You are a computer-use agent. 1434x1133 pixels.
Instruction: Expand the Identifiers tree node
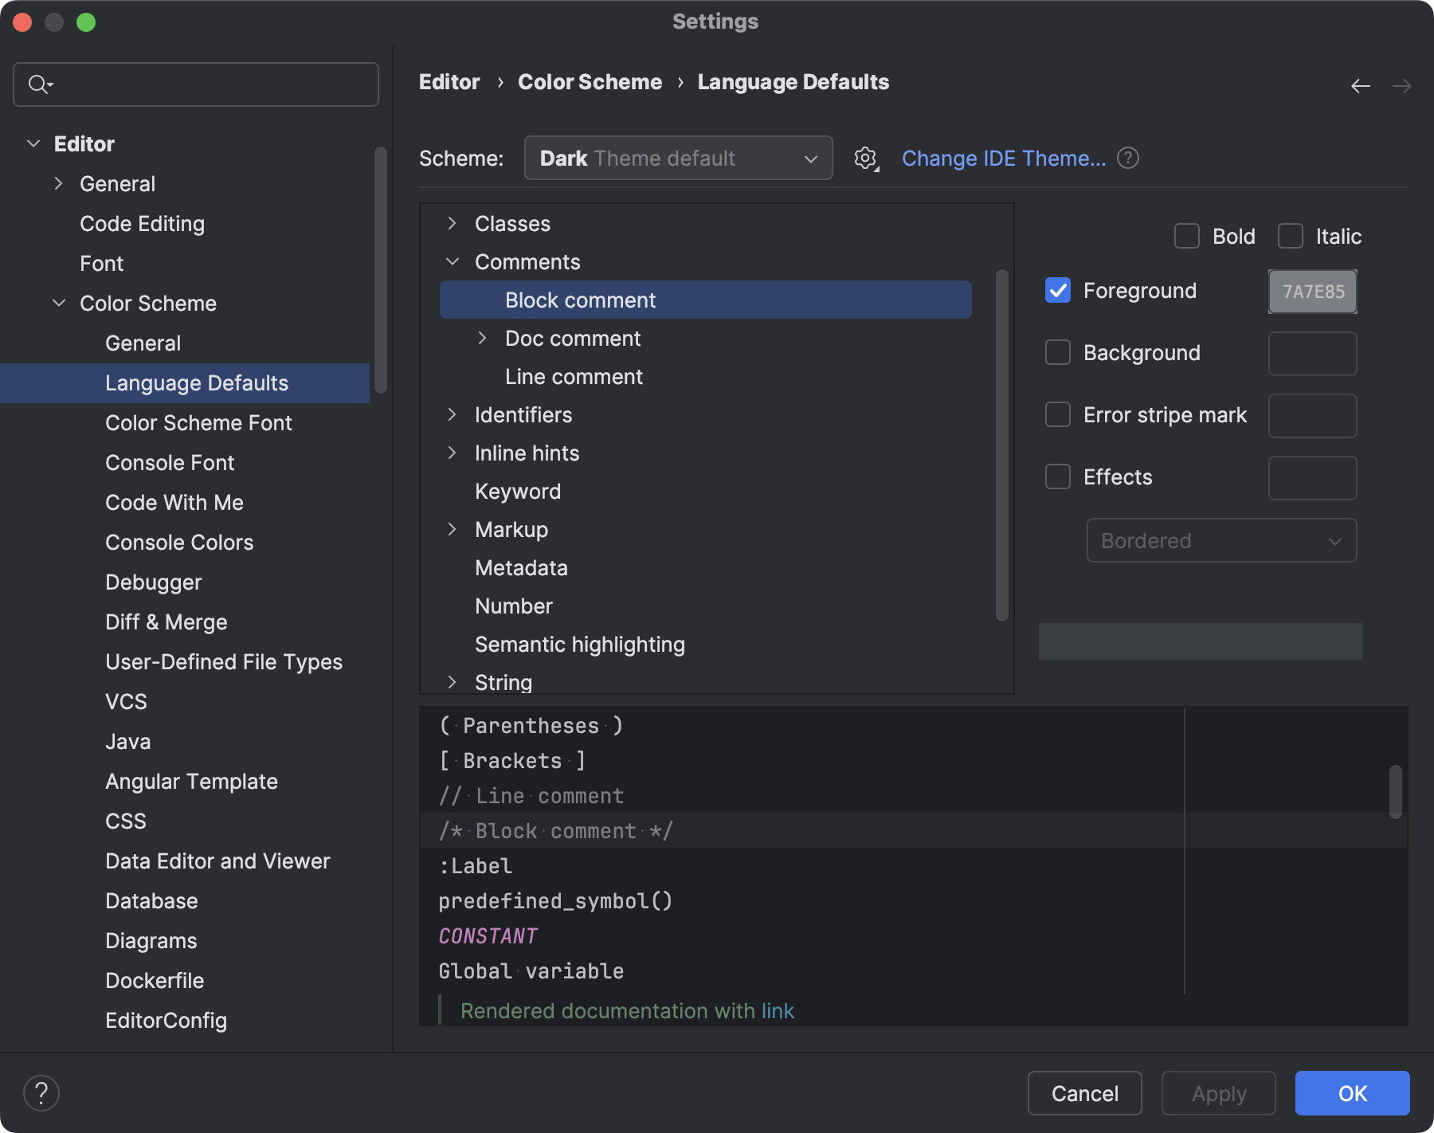point(452,414)
